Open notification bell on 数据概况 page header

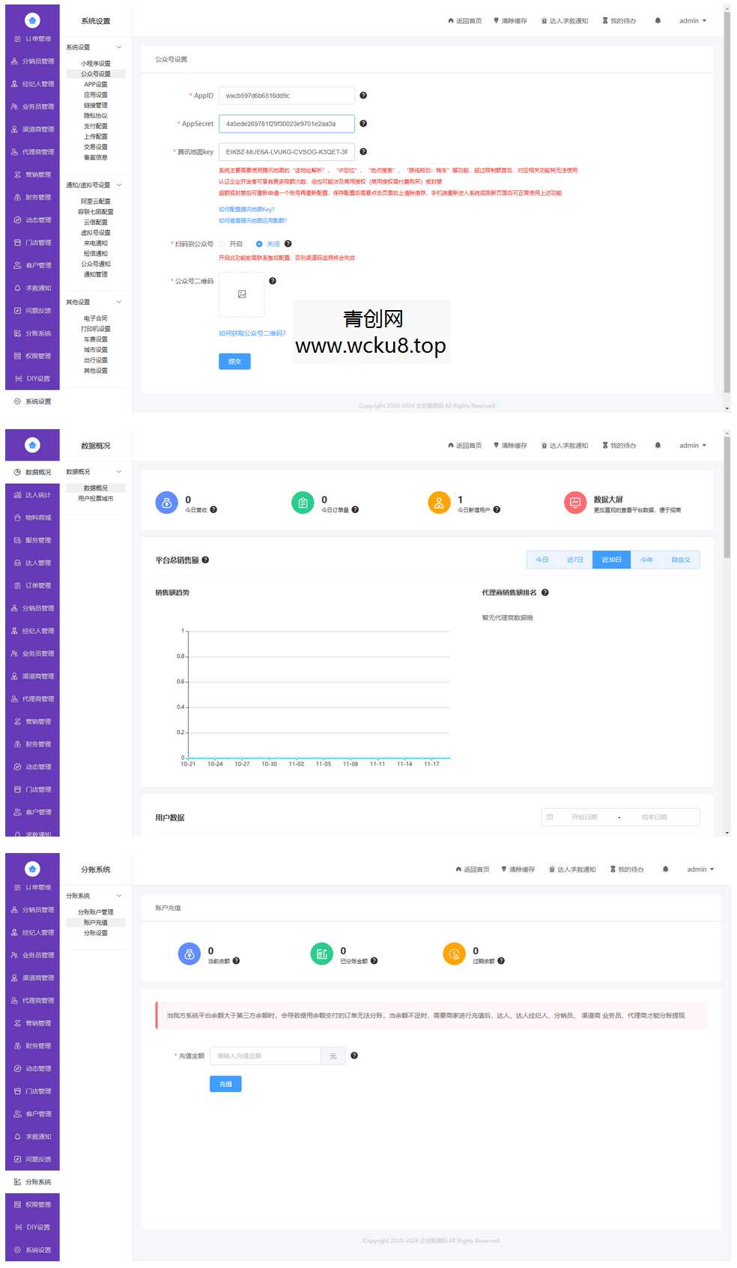[x=658, y=446]
